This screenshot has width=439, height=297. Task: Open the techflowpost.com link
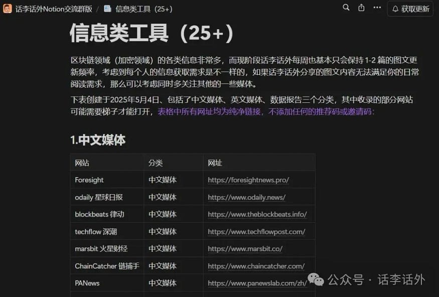(256, 232)
